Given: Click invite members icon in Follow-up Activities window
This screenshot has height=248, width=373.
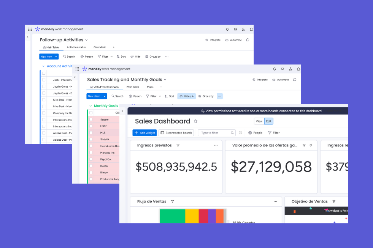Looking at the screenshot, I should (243, 29).
